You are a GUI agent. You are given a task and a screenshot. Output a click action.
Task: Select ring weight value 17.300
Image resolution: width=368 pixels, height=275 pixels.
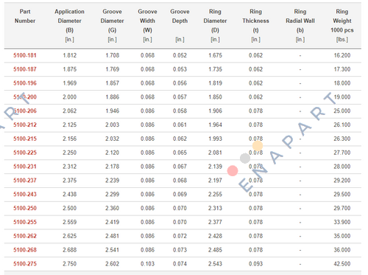pyautogui.click(x=342, y=69)
